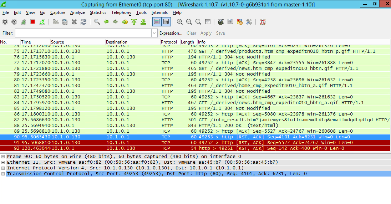Screen dimensions: 391x204
Task: Open the Telephony menu
Action: point(121,12)
